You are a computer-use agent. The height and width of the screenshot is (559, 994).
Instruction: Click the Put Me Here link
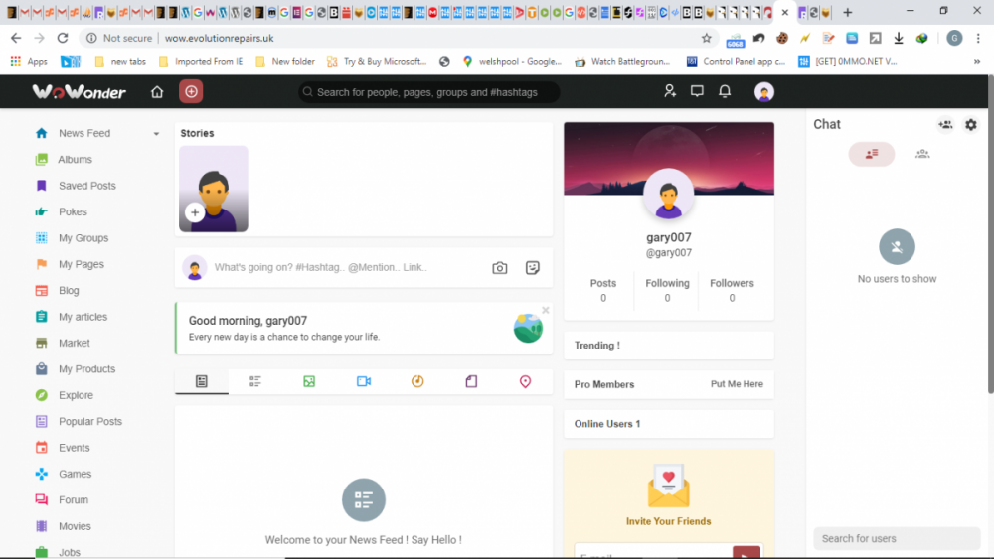point(737,384)
